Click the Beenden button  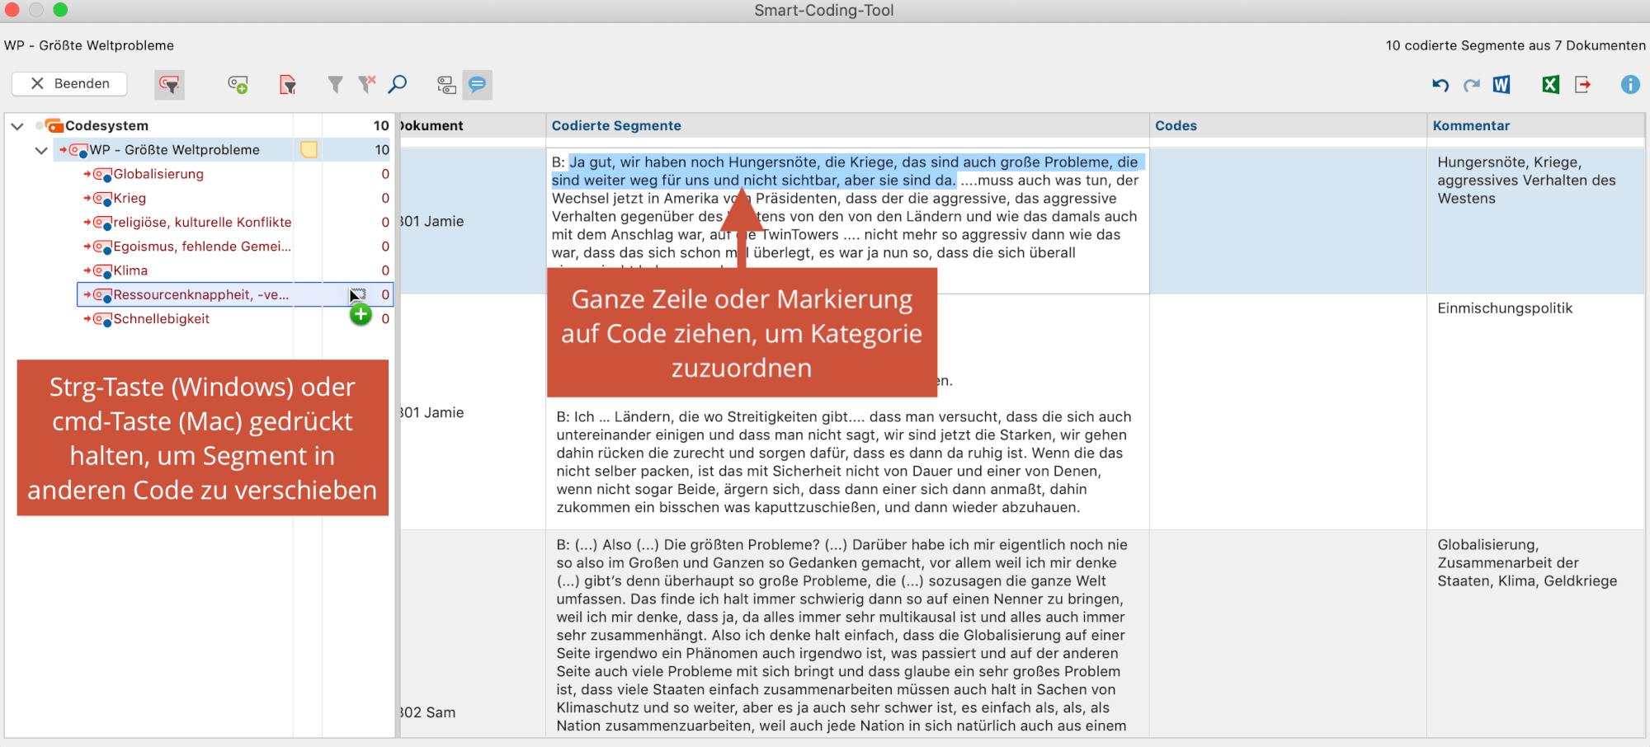coord(69,83)
